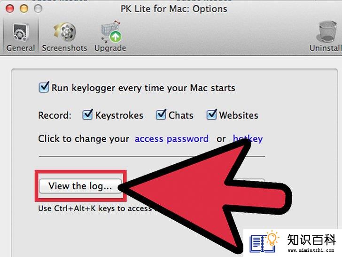Screen dimensions: 342x257
Task: Click the PK Lite for Mac title bar
Action: click(174, 9)
